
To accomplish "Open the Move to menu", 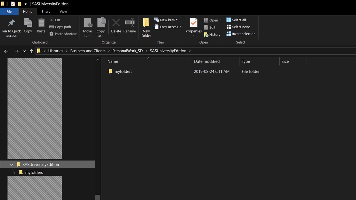I will pyautogui.click(x=87, y=28).
